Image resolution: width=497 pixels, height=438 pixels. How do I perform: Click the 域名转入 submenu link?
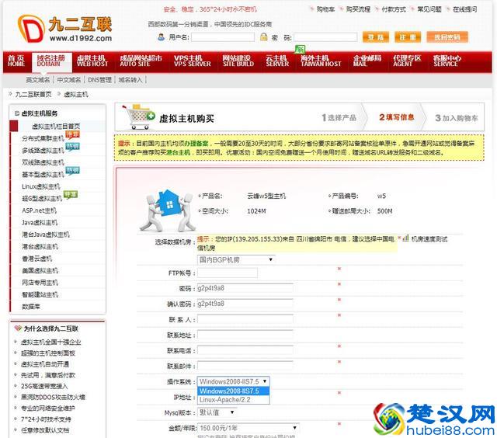point(130,80)
